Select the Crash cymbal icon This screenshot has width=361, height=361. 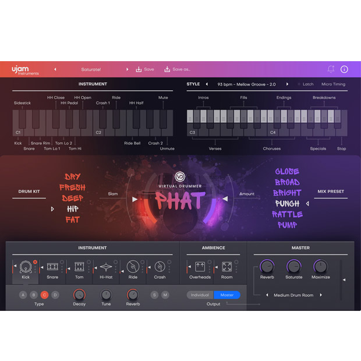[160, 267]
